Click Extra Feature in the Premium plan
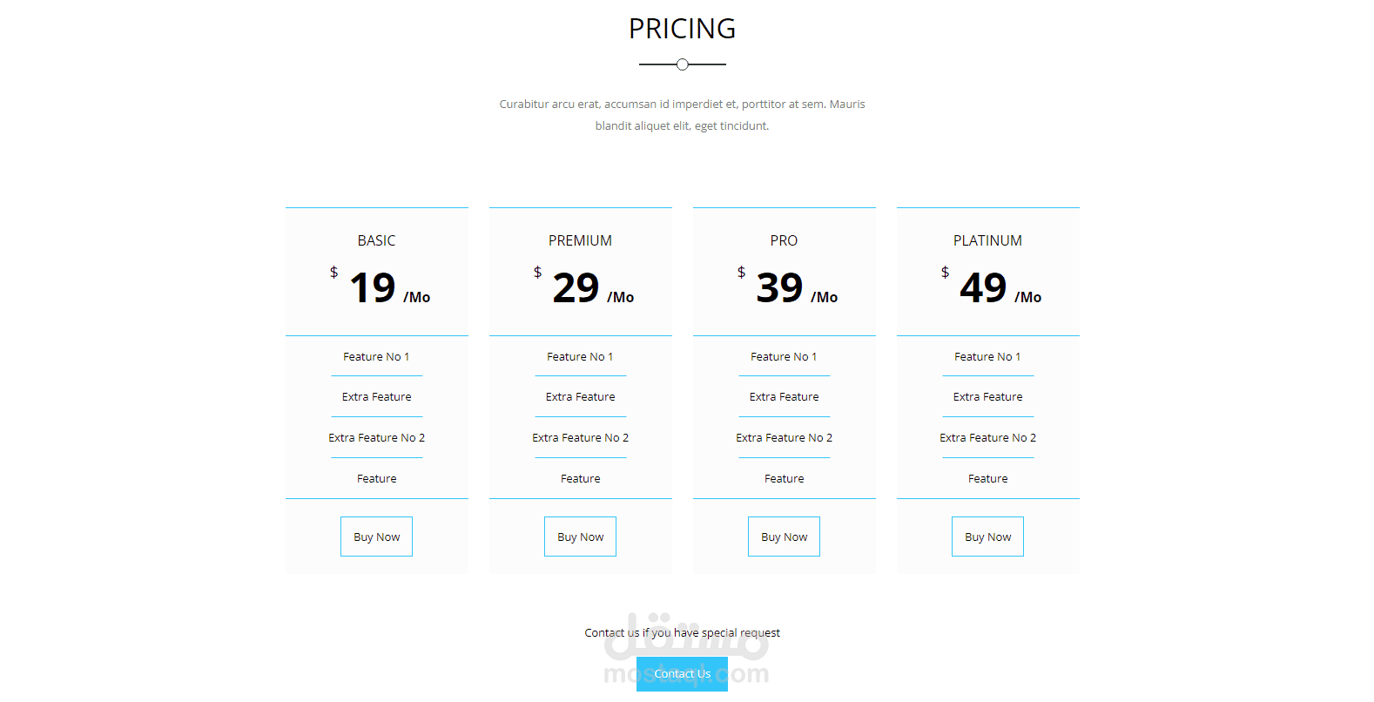Screen dimensions: 1374x702 pyautogui.click(x=580, y=396)
